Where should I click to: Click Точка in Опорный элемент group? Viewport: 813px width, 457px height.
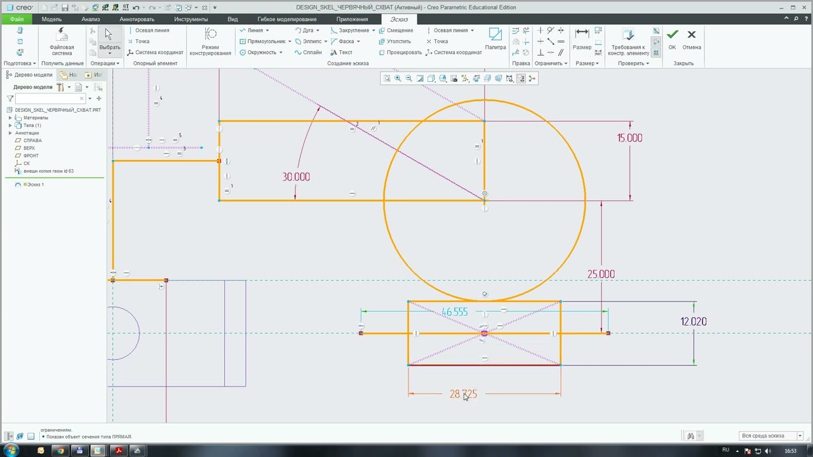(x=138, y=41)
